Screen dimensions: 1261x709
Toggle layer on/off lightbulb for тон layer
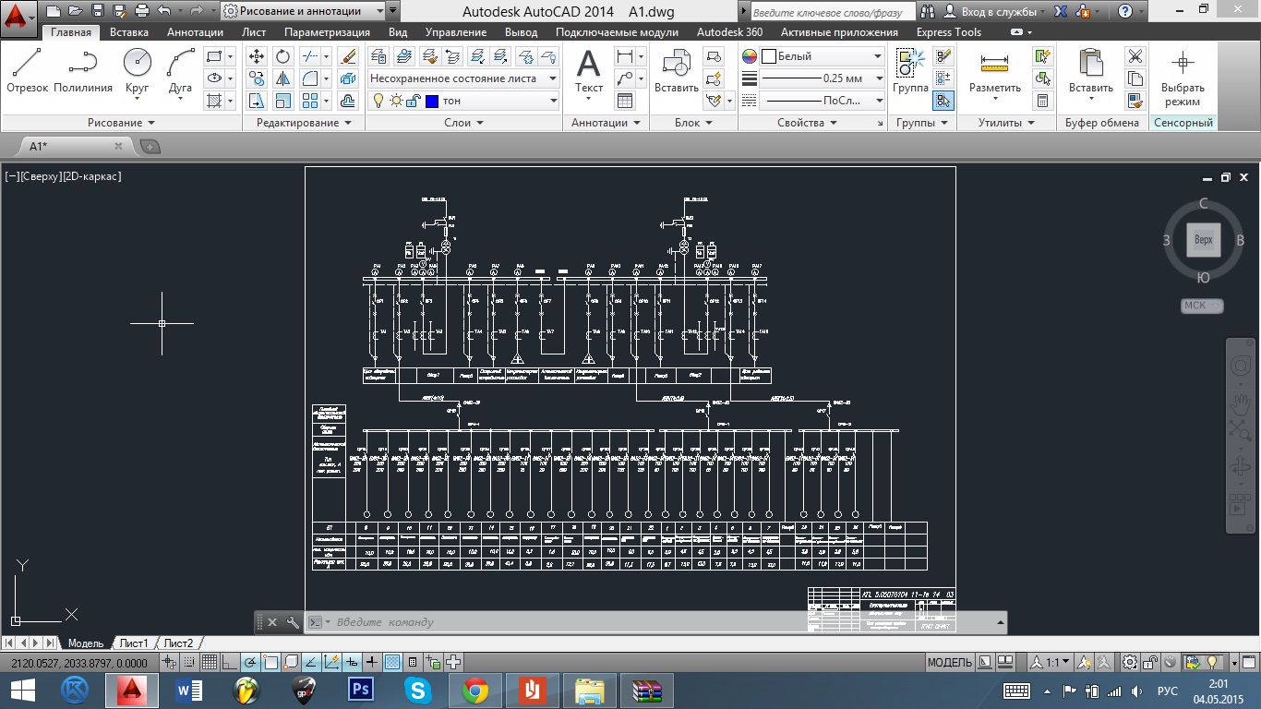[378, 101]
